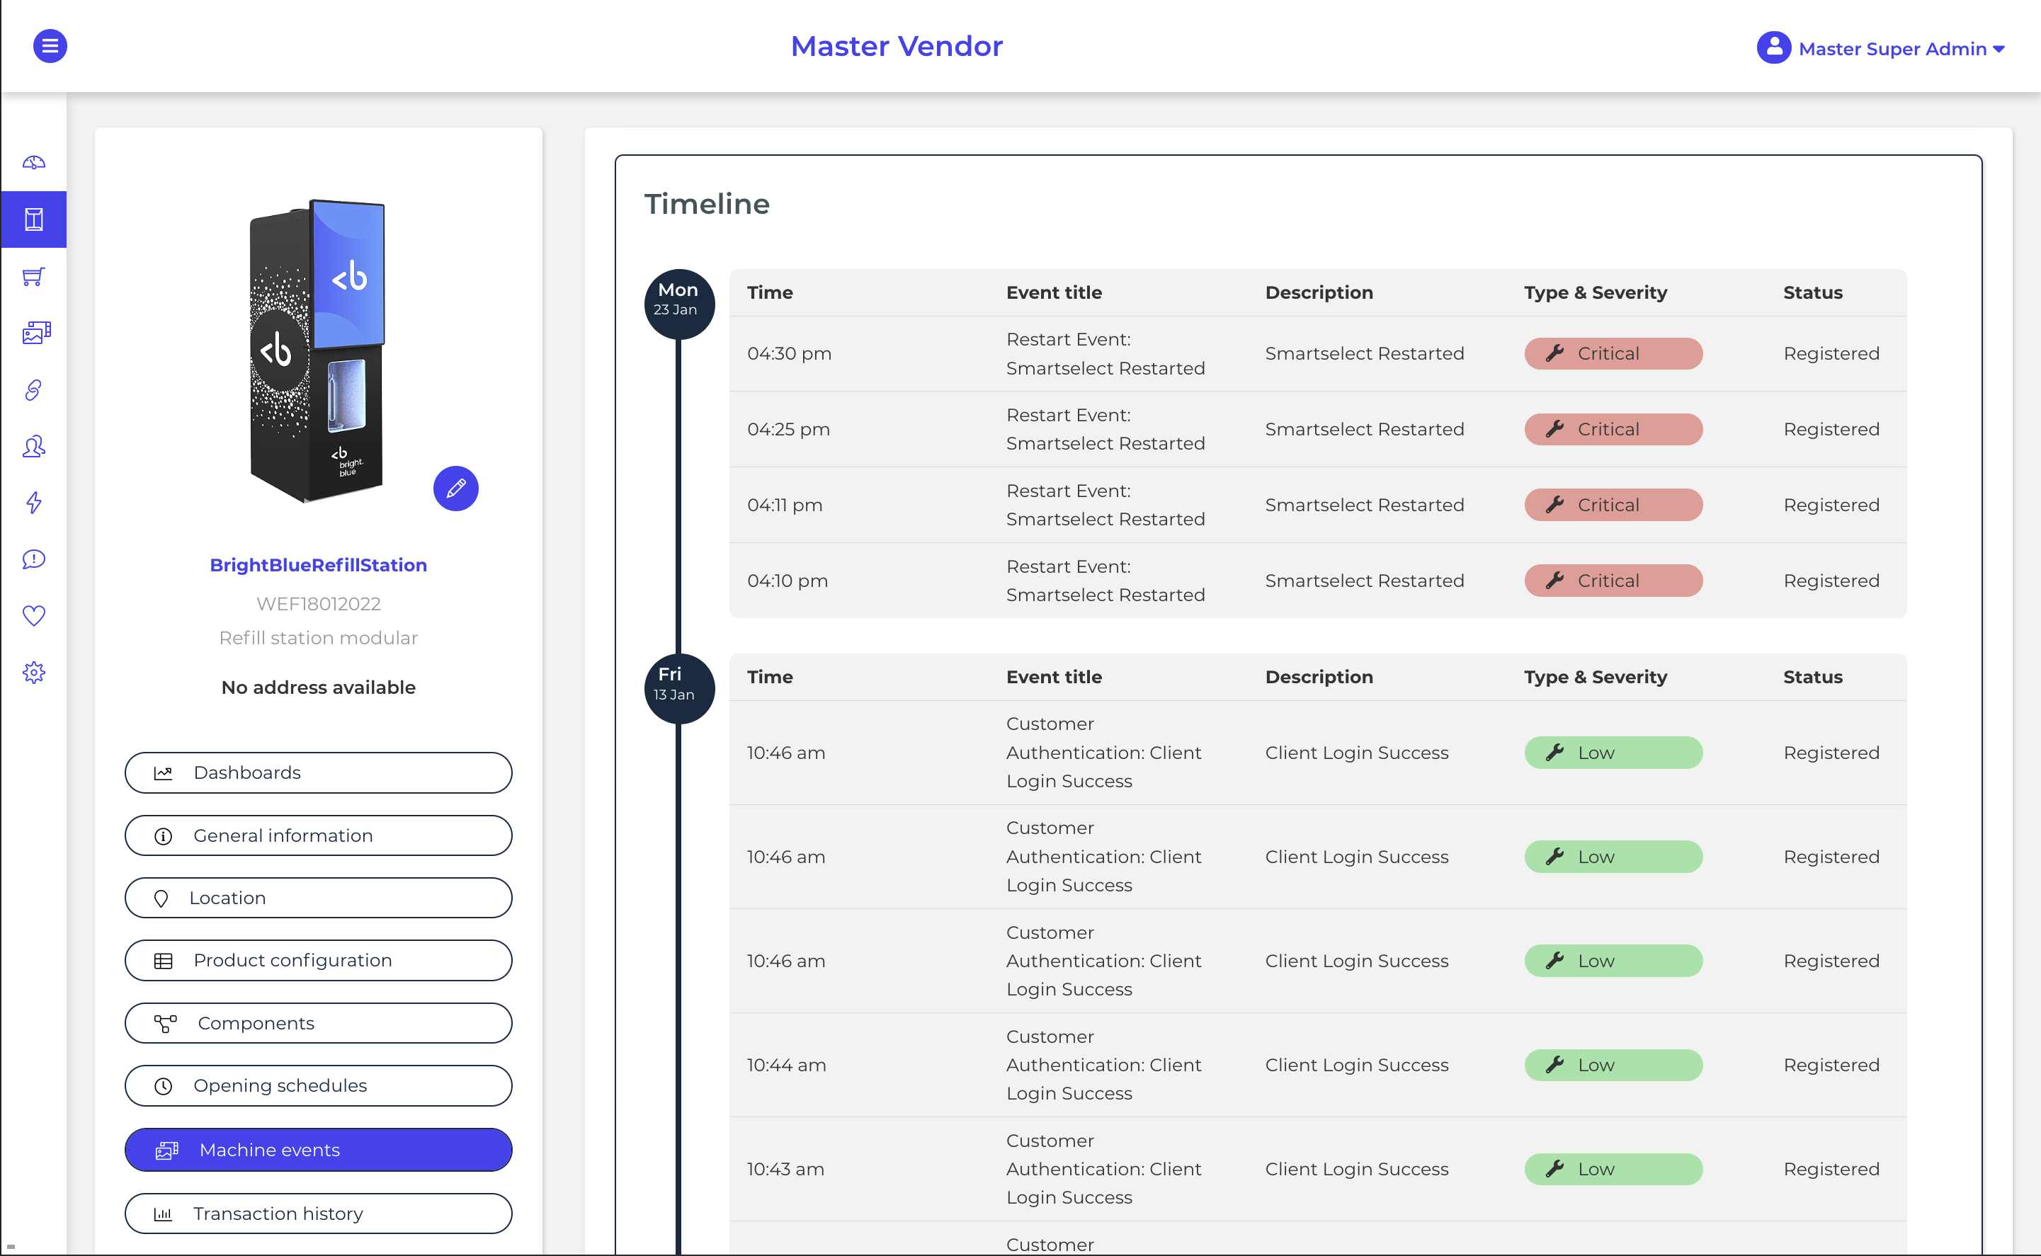Image resolution: width=2041 pixels, height=1256 pixels.
Task: Click the BrightBlueRefillStation name link
Action: 318,565
